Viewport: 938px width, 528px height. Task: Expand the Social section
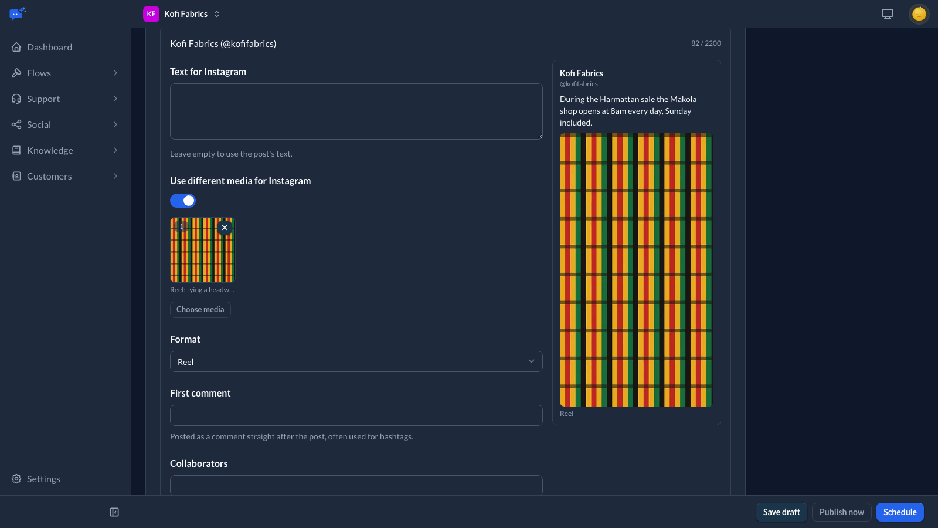coord(65,124)
